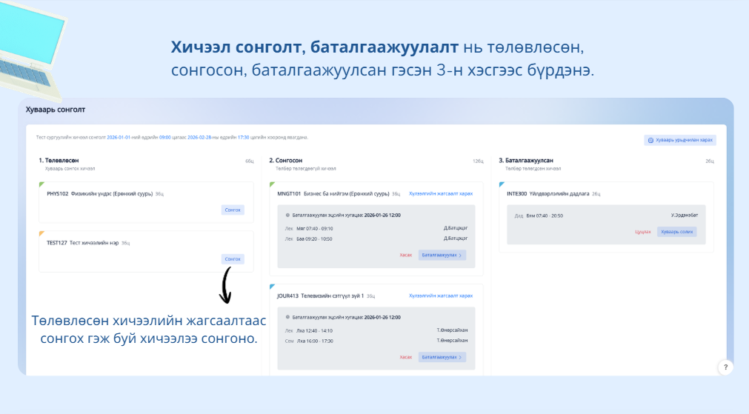
Task: Open Баталгаажуулах for JOUR413 course
Action: 442,357
